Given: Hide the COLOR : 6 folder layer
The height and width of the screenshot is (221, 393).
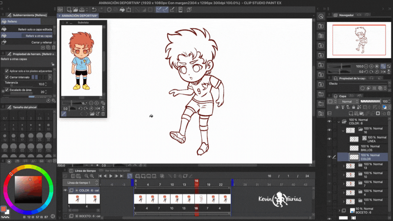Looking at the screenshot, I should [329, 121].
